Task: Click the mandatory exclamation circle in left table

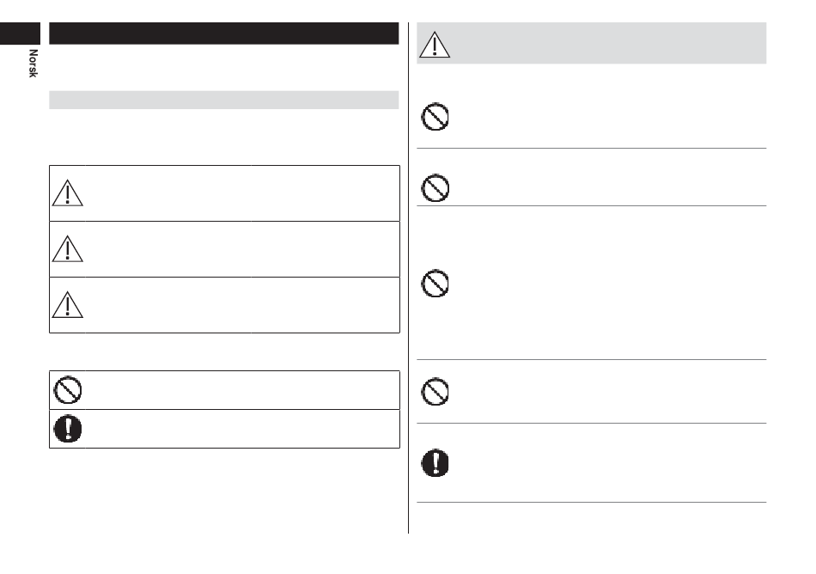Action: 68,429
